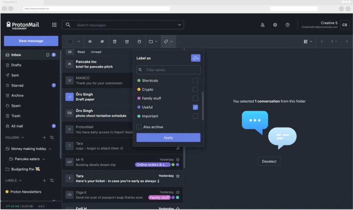Open the contacts icon in header
This screenshot has width=353, height=210.
[262, 25]
